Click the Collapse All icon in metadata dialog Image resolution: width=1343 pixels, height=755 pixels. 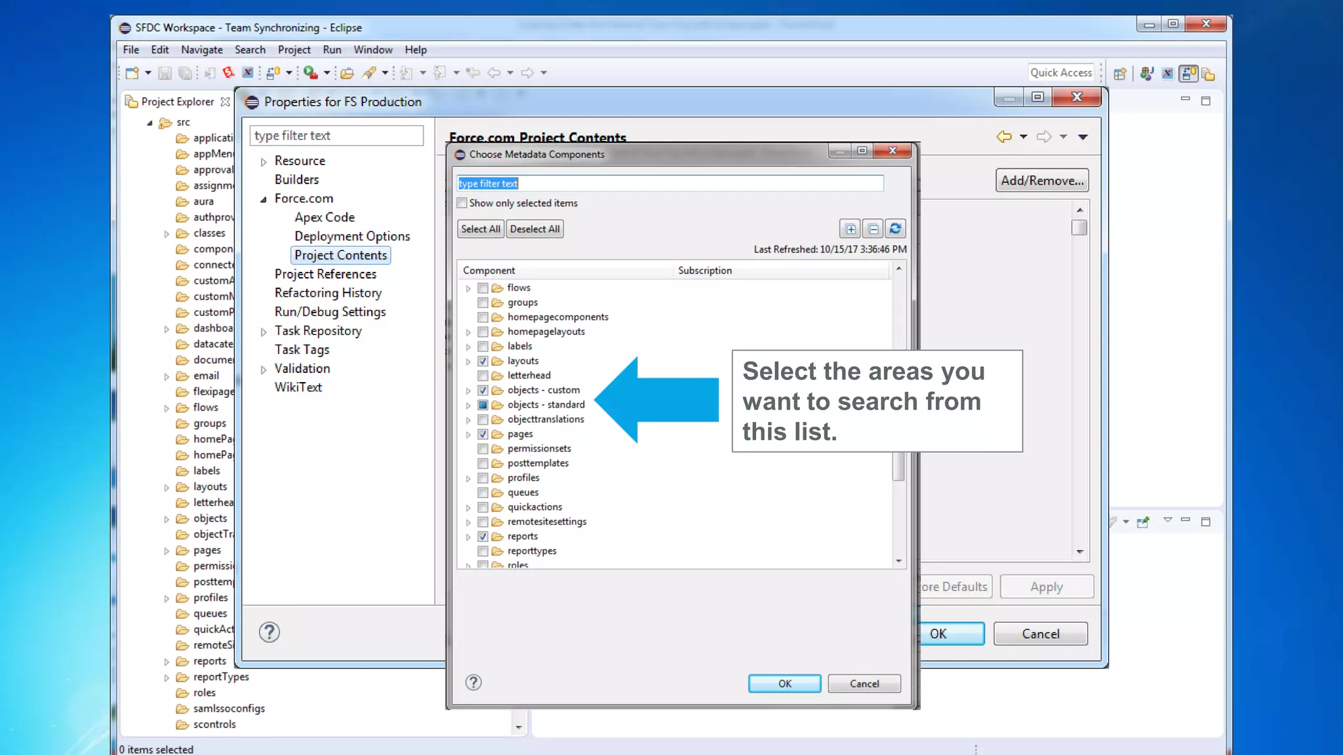(x=873, y=229)
